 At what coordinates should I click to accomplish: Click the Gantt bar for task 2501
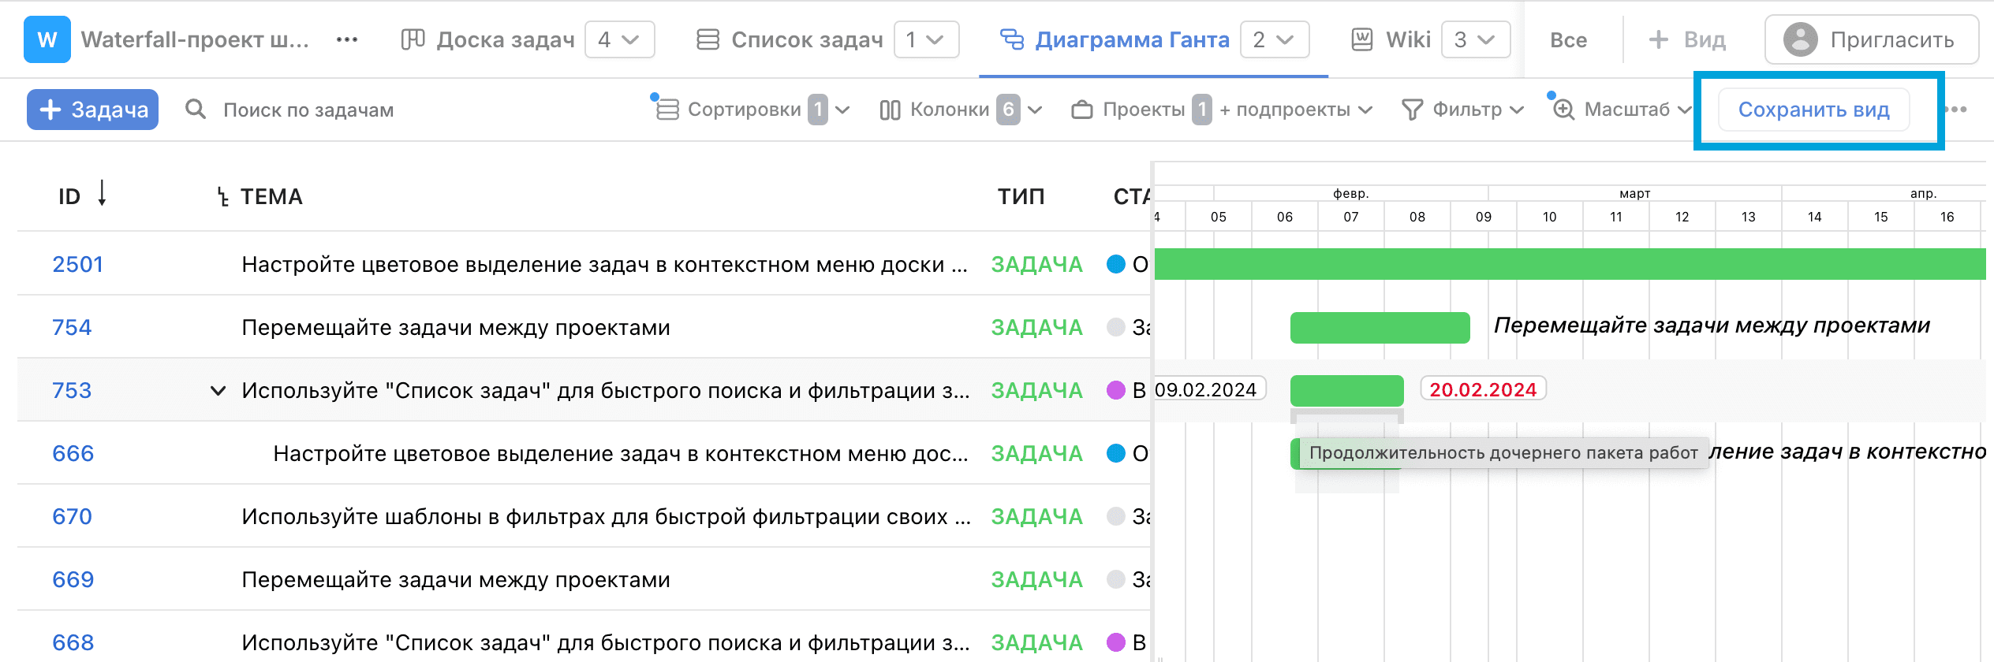click(x=1570, y=264)
